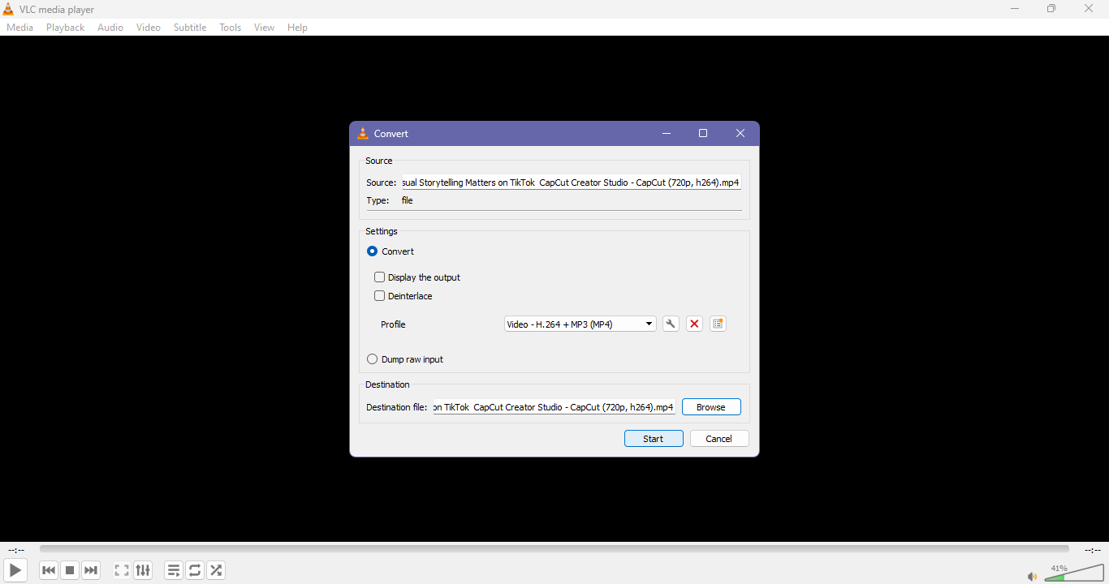Maximize the Convert dialog
1109x584 pixels.
(703, 134)
